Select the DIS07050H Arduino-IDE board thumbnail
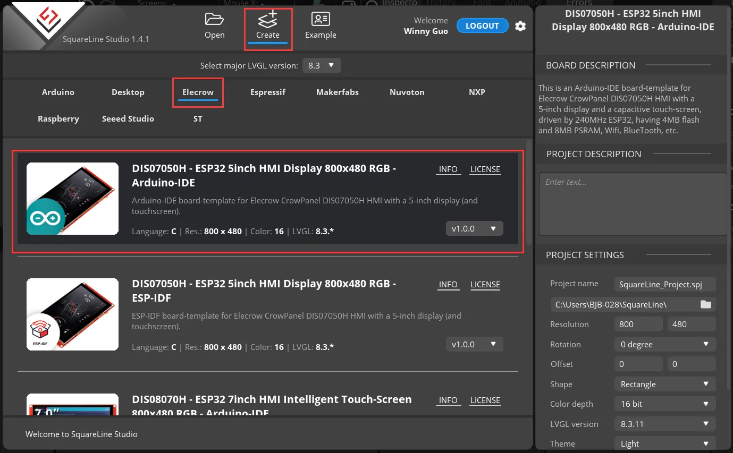The image size is (733, 453). (72, 199)
